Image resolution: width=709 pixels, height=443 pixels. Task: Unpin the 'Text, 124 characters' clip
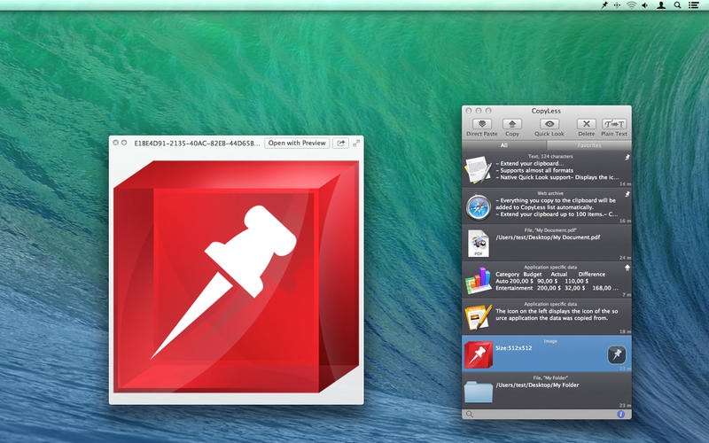click(x=627, y=158)
